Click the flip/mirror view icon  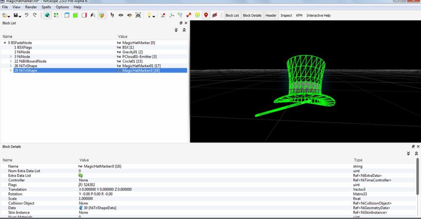(x=93, y=15)
